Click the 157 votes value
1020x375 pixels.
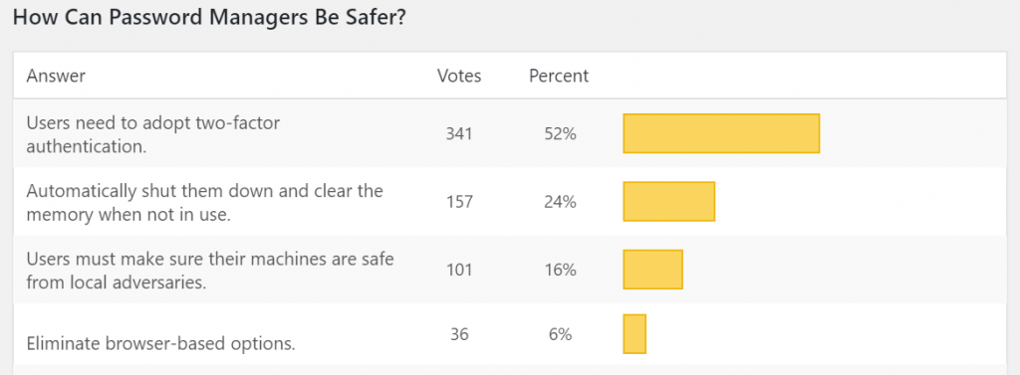point(458,202)
